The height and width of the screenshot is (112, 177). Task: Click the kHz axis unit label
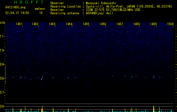3,23
